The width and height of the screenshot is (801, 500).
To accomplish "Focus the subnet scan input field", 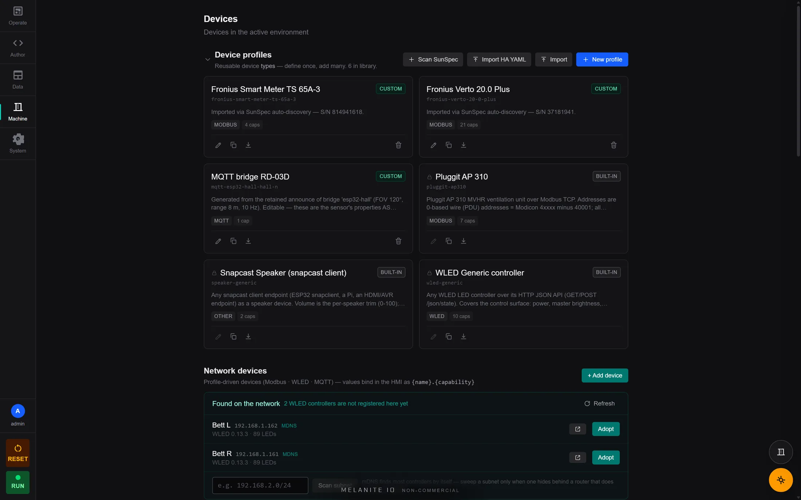I will pyautogui.click(x=260, y=485).
